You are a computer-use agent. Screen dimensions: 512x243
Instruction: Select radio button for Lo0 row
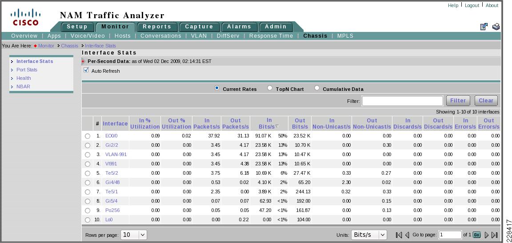87,220
